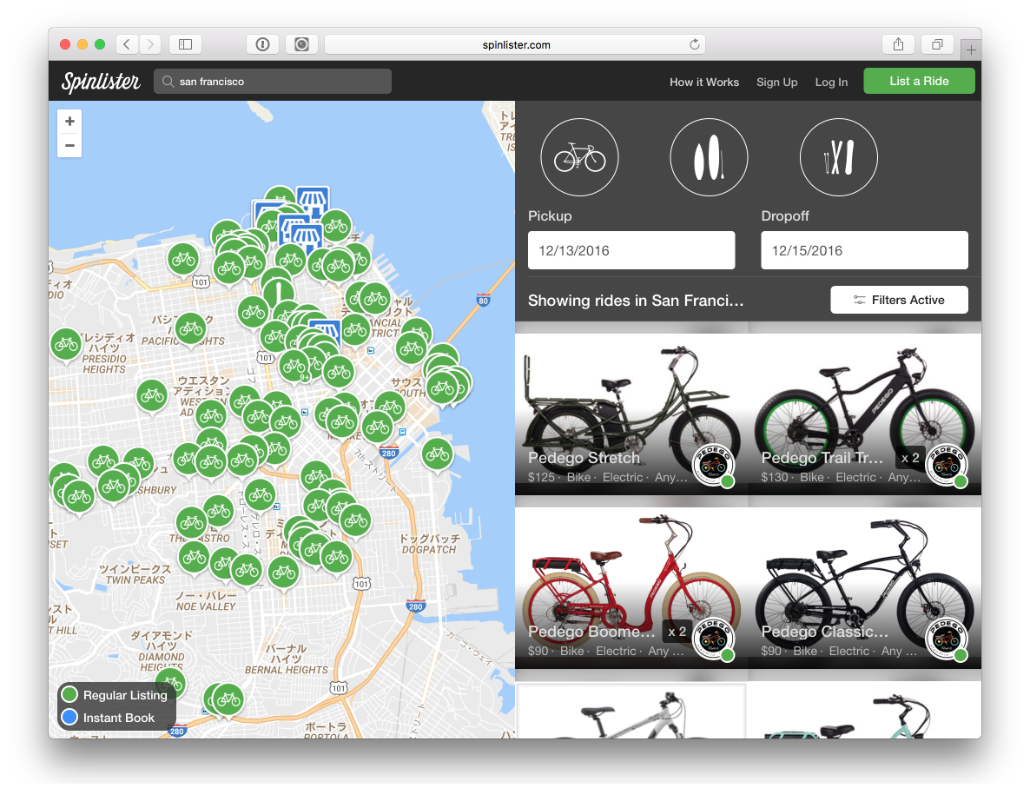
Task: Open the Dropoff date picker
Action: tap(864, 250)
